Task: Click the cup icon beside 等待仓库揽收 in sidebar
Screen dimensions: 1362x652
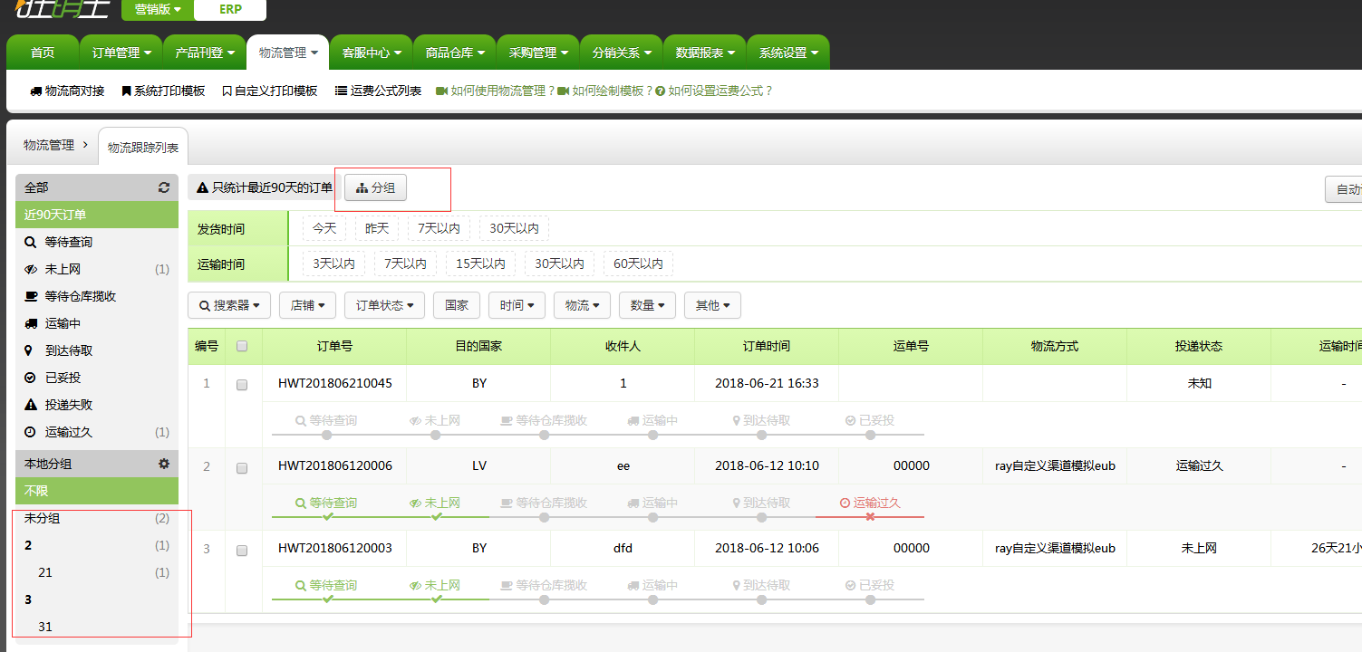Action: pos(31,296)
